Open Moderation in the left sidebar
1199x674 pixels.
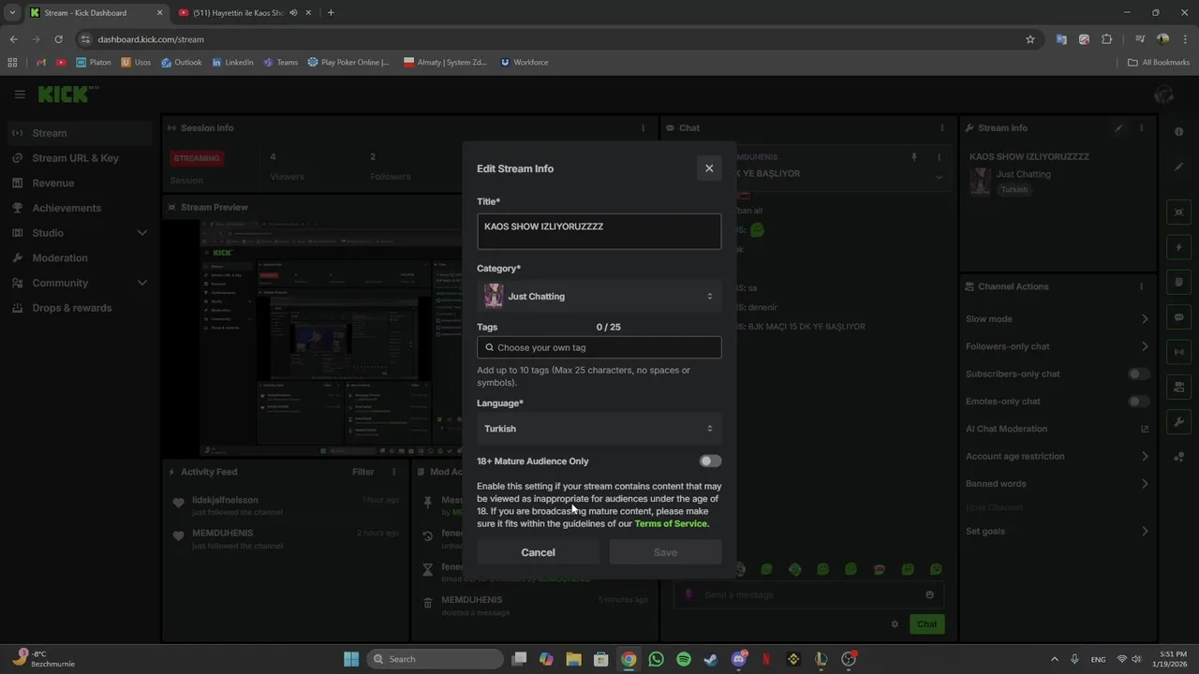(x=79, y=257)
